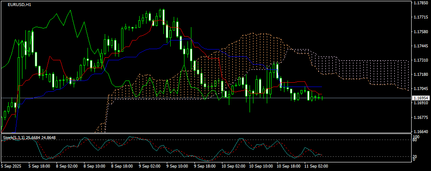431x171 pixels.
Task: Click the 9 Sep 02:00 time label
Action: pyautogui.click(x=149, y=166)
